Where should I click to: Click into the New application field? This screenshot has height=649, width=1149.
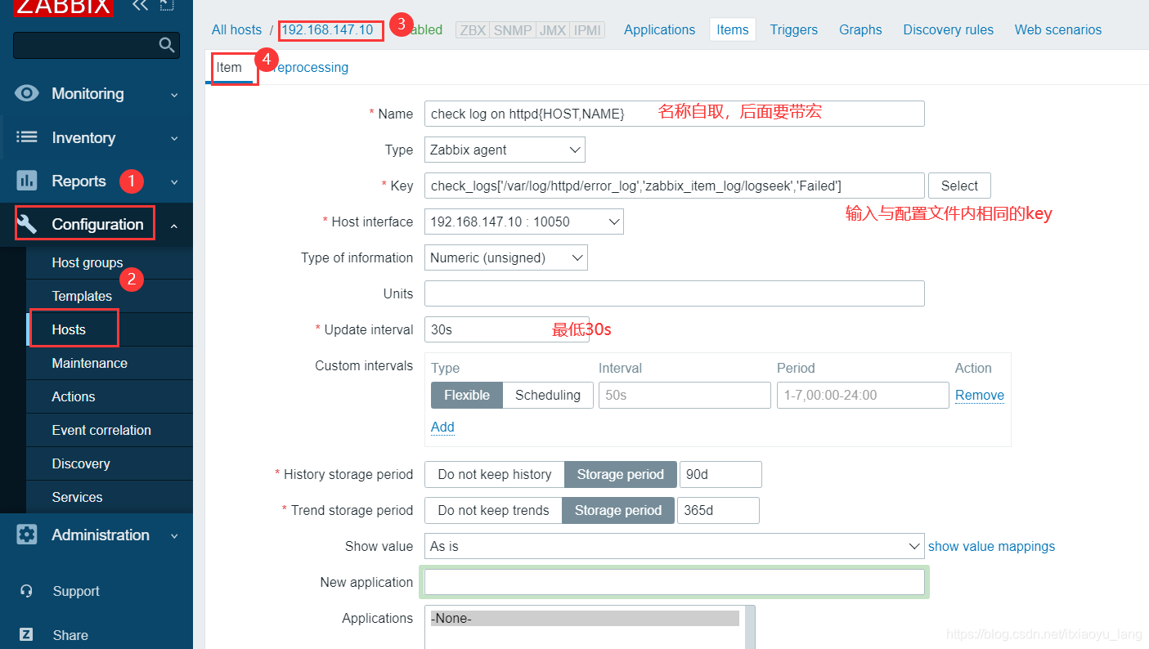tap(675, 582)
